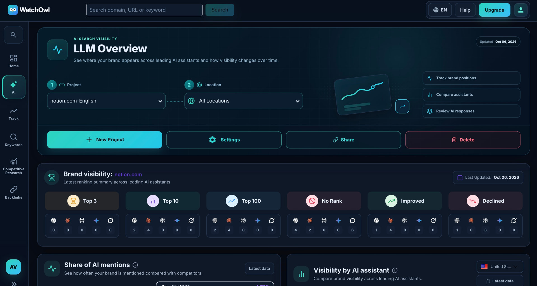Click the WatchOwl owl logo
Screen dimensions: 537x286
(x=13, y=10)
